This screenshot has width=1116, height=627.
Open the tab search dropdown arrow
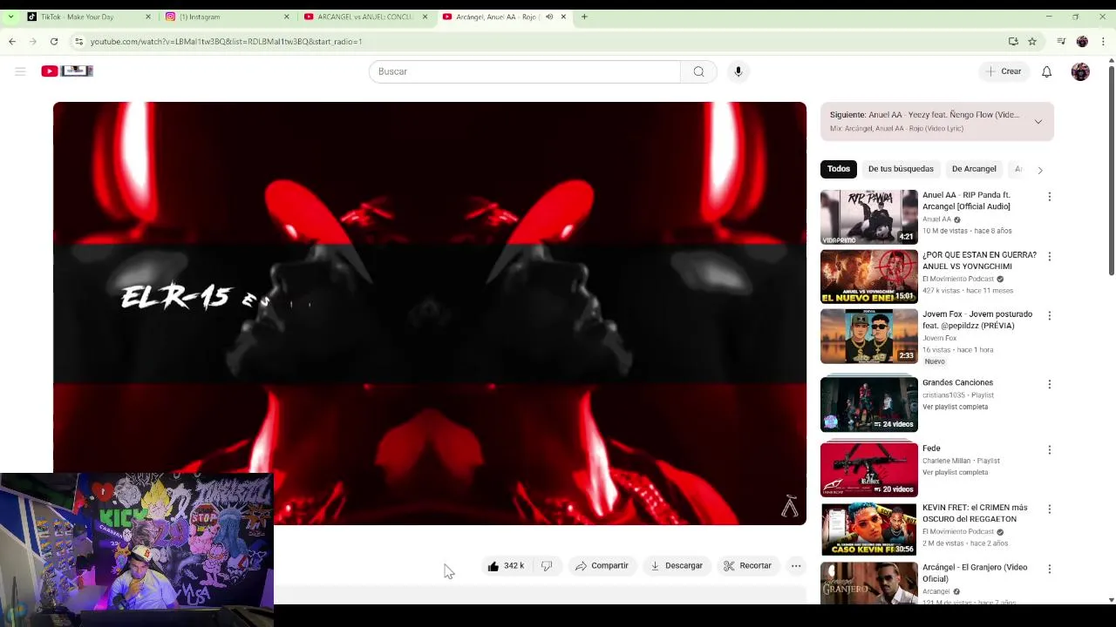(10, 17)
